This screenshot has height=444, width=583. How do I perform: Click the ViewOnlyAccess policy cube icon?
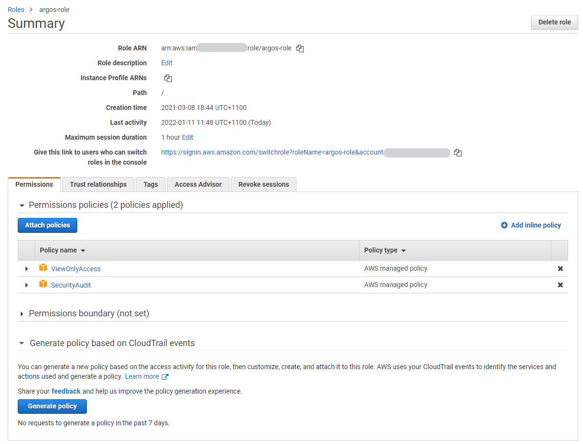pos(43,268)
